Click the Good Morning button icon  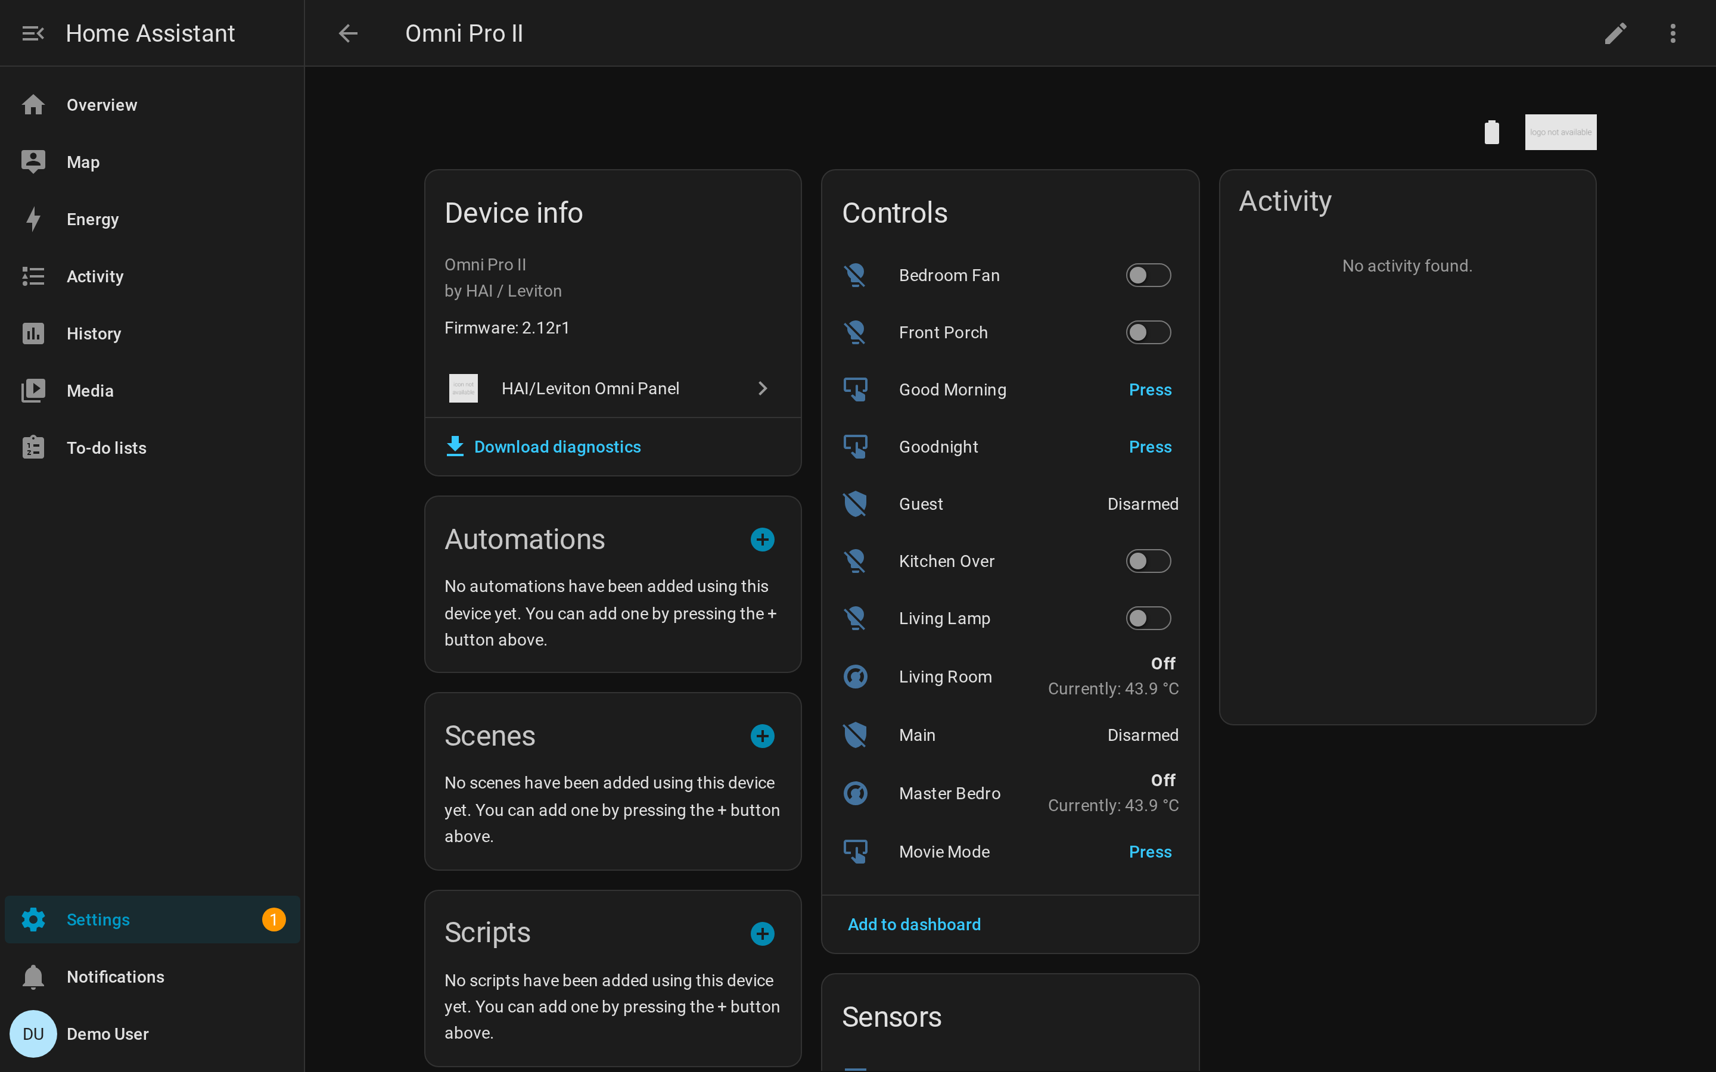855,390
